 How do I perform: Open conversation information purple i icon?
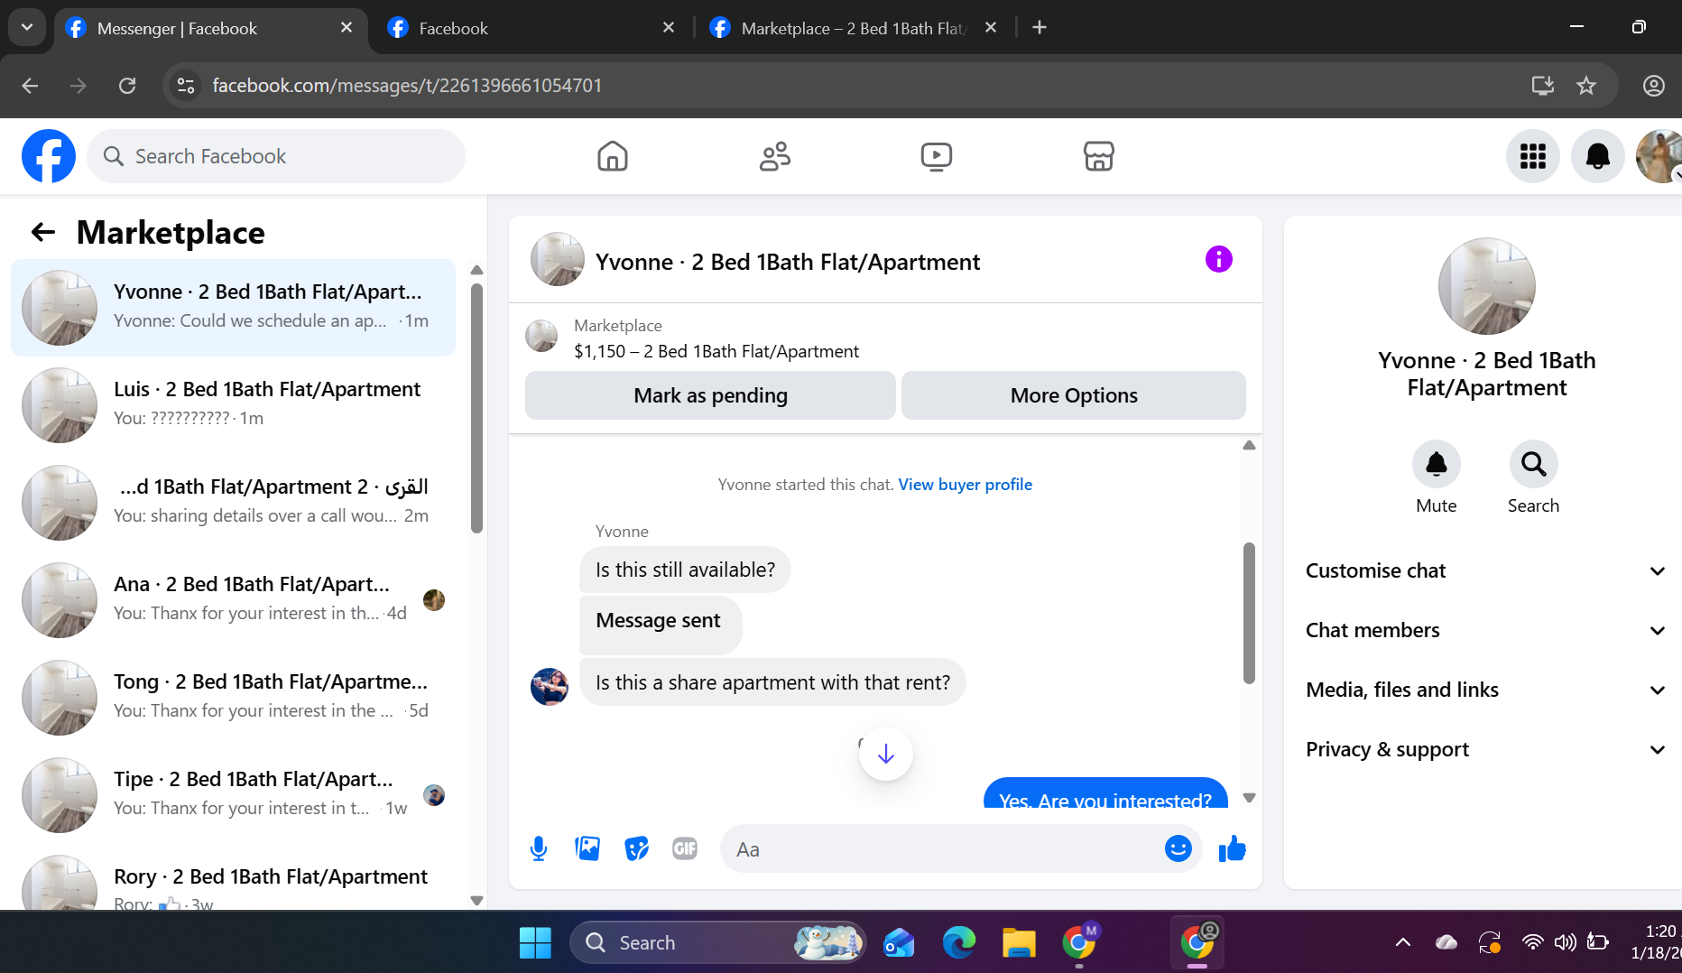click(x=1219, y=259)
